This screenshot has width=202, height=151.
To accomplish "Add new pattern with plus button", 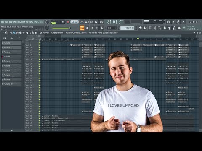I will pyautogui.click(x=136, y=28).
